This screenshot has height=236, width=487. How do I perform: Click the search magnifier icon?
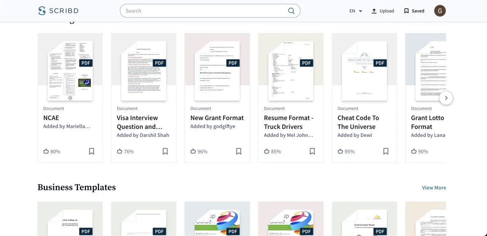pos(291,11)
